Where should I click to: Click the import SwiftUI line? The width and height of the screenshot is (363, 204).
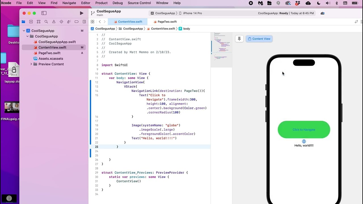pos(115,65)
